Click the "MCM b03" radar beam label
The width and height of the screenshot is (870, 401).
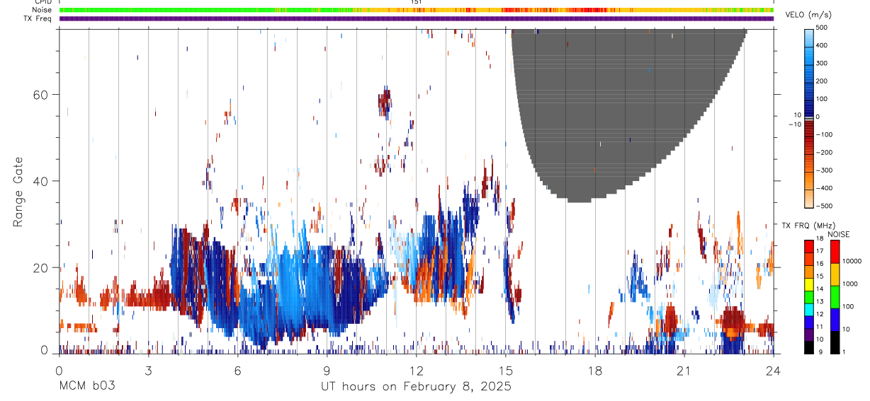click(86, 386)
